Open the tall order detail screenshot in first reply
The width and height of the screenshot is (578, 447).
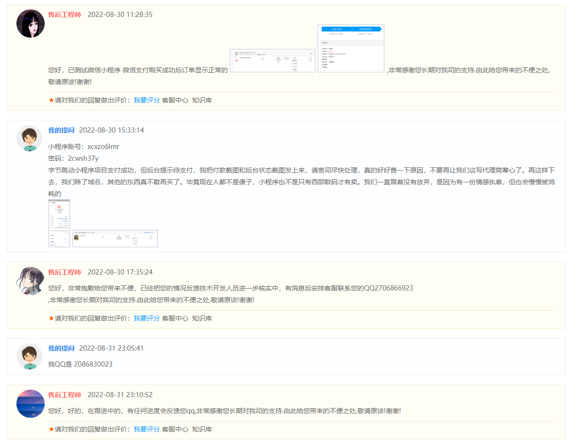(351, 48)
